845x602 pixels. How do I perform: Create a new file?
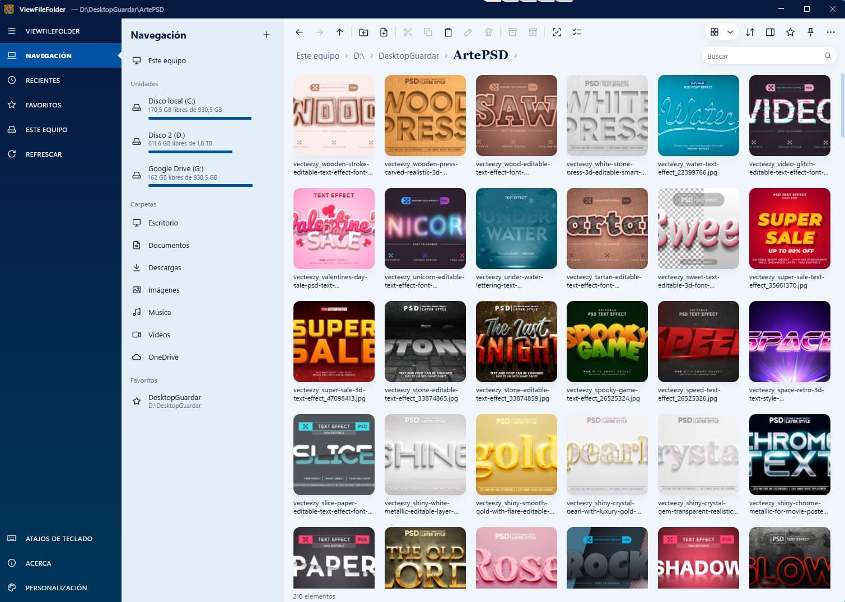(384, 32)
